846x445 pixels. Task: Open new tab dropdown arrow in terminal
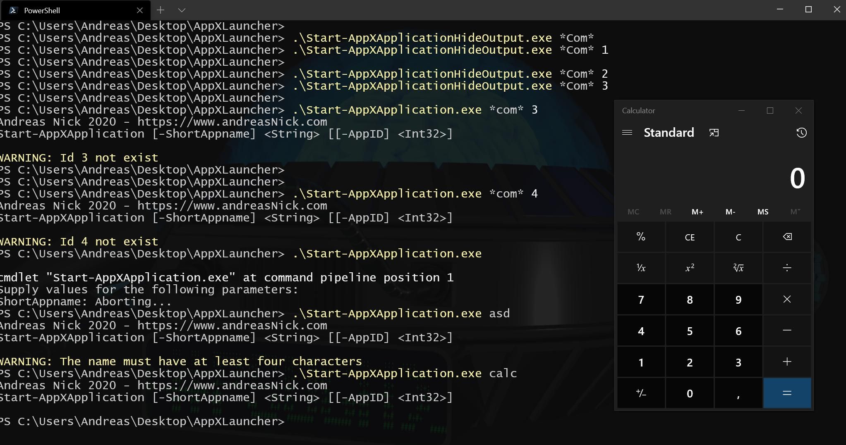pyautogui.click(x=182, y=10)
